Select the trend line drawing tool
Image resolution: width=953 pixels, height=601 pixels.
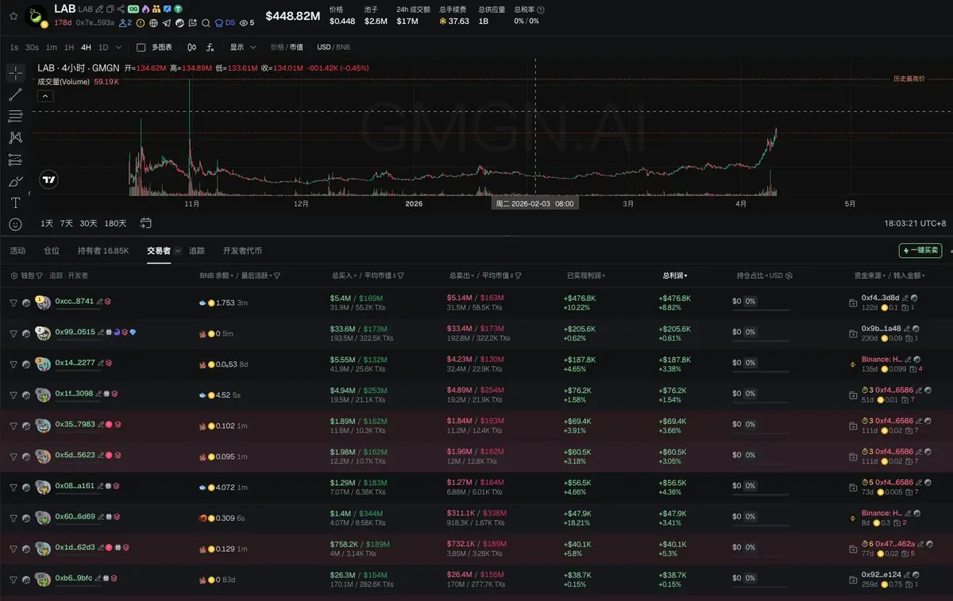click(16, 95)
